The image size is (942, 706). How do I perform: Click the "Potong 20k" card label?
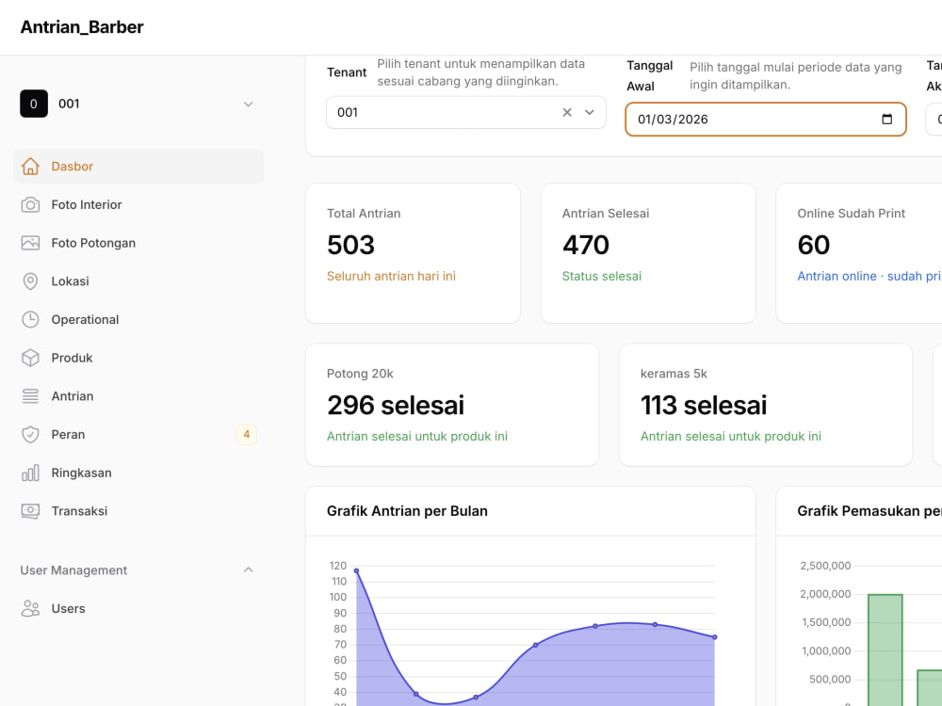360,374
